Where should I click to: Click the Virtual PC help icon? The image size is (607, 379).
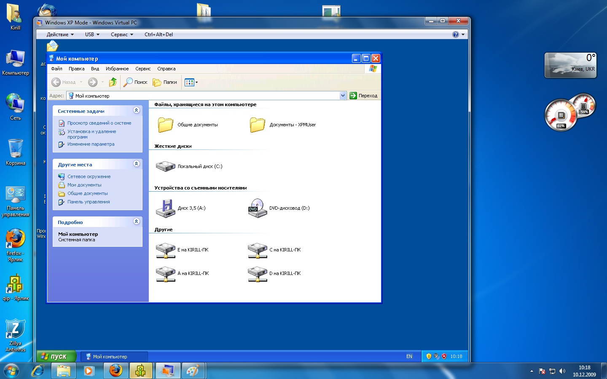456,35
